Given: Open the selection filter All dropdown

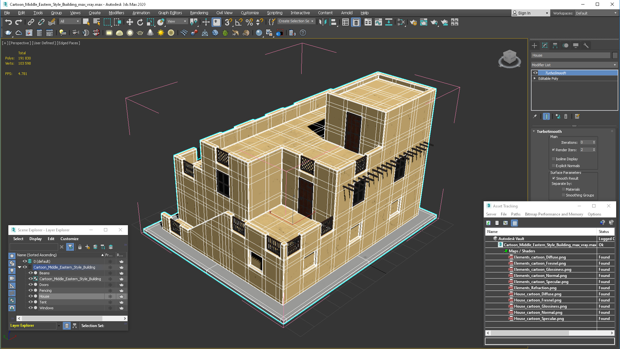Looking at the screenshot, I should pyautogui.click(x=70, y=21).
